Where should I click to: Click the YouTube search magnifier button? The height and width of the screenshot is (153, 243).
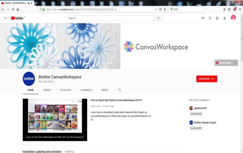[x=159, y=18]
